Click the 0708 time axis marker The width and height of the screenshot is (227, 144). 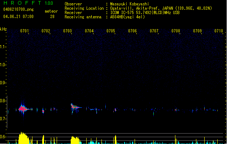176,31
